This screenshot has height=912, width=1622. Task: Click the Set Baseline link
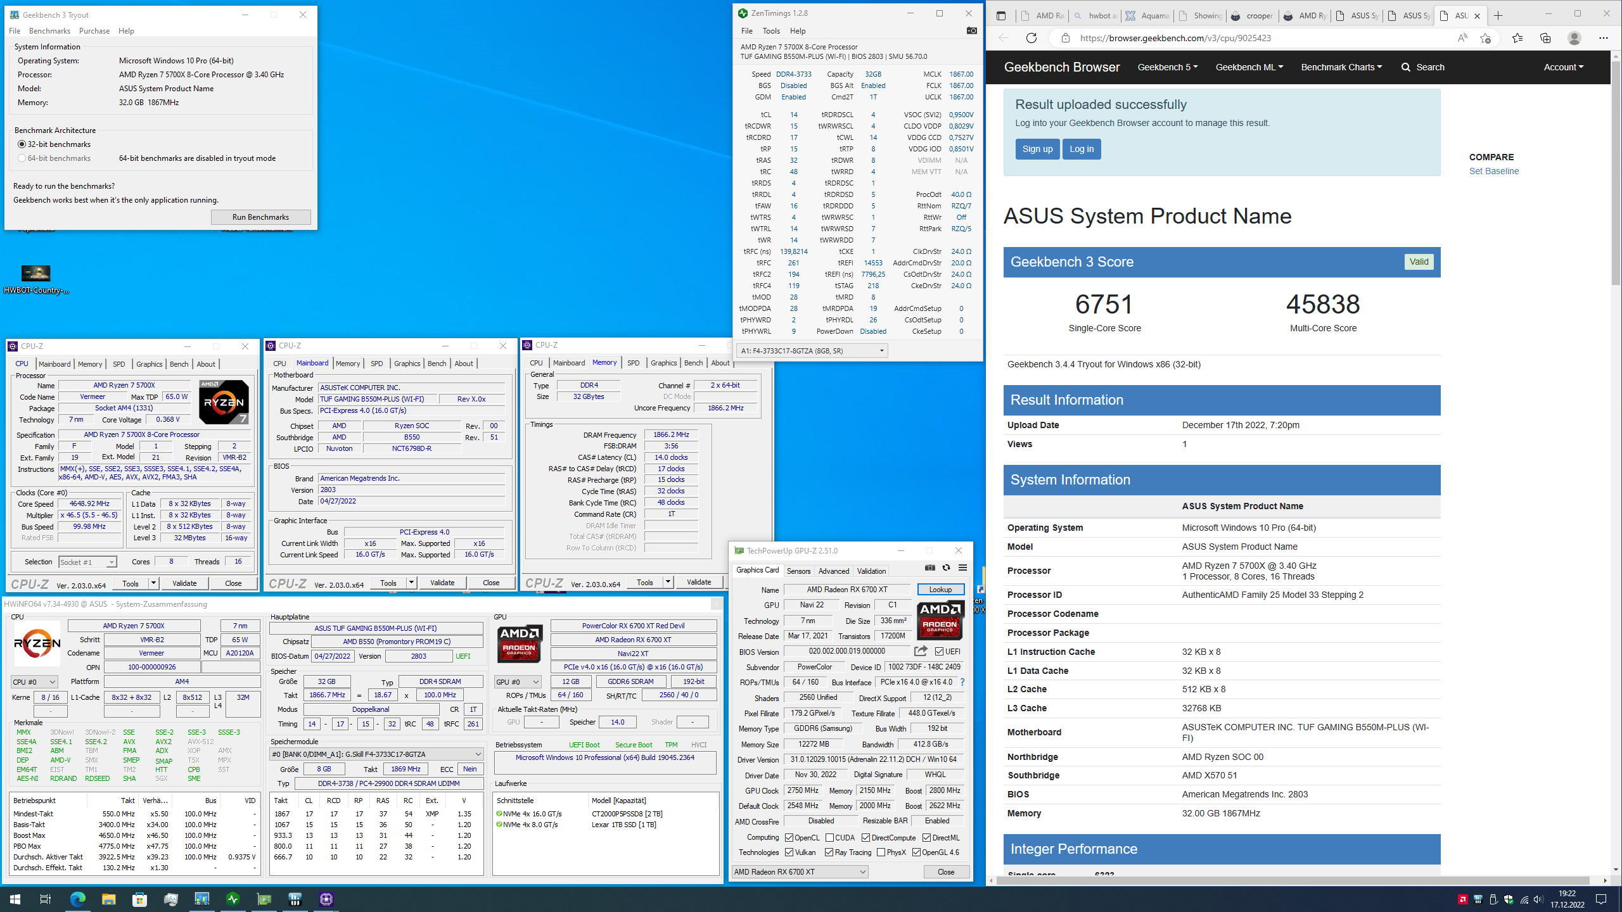1494,171
